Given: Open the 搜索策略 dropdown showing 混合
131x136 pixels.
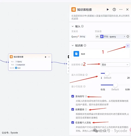Looking at the screenshot, I should tap(115, 64).
